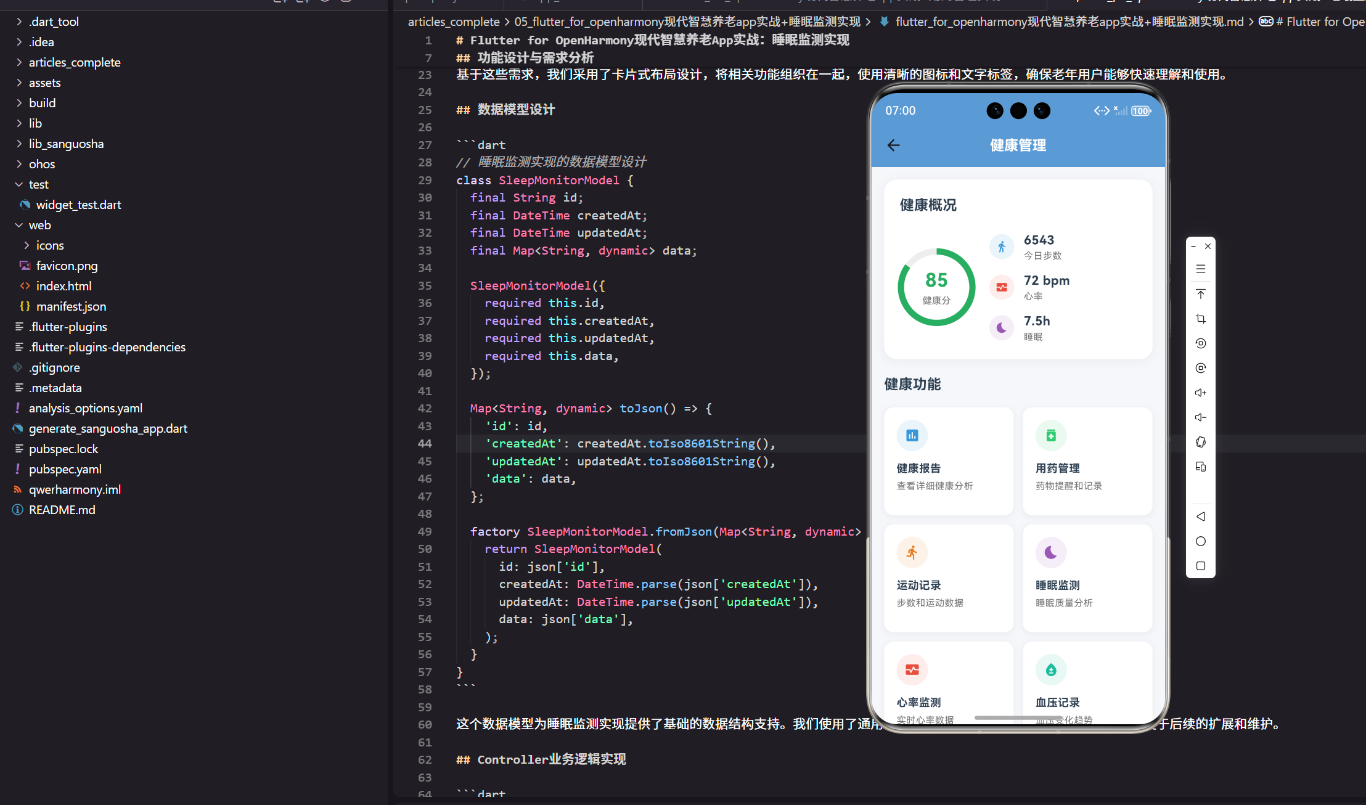The image size is (1366, 805).
Task: Click the emulator stay-on-top arrow icon
Action: click(1200, 294)
